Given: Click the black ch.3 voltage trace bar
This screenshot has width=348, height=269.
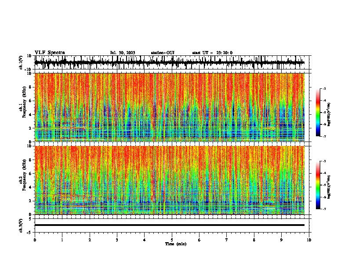Looking at the screenshot, I should tap(170, 225).
